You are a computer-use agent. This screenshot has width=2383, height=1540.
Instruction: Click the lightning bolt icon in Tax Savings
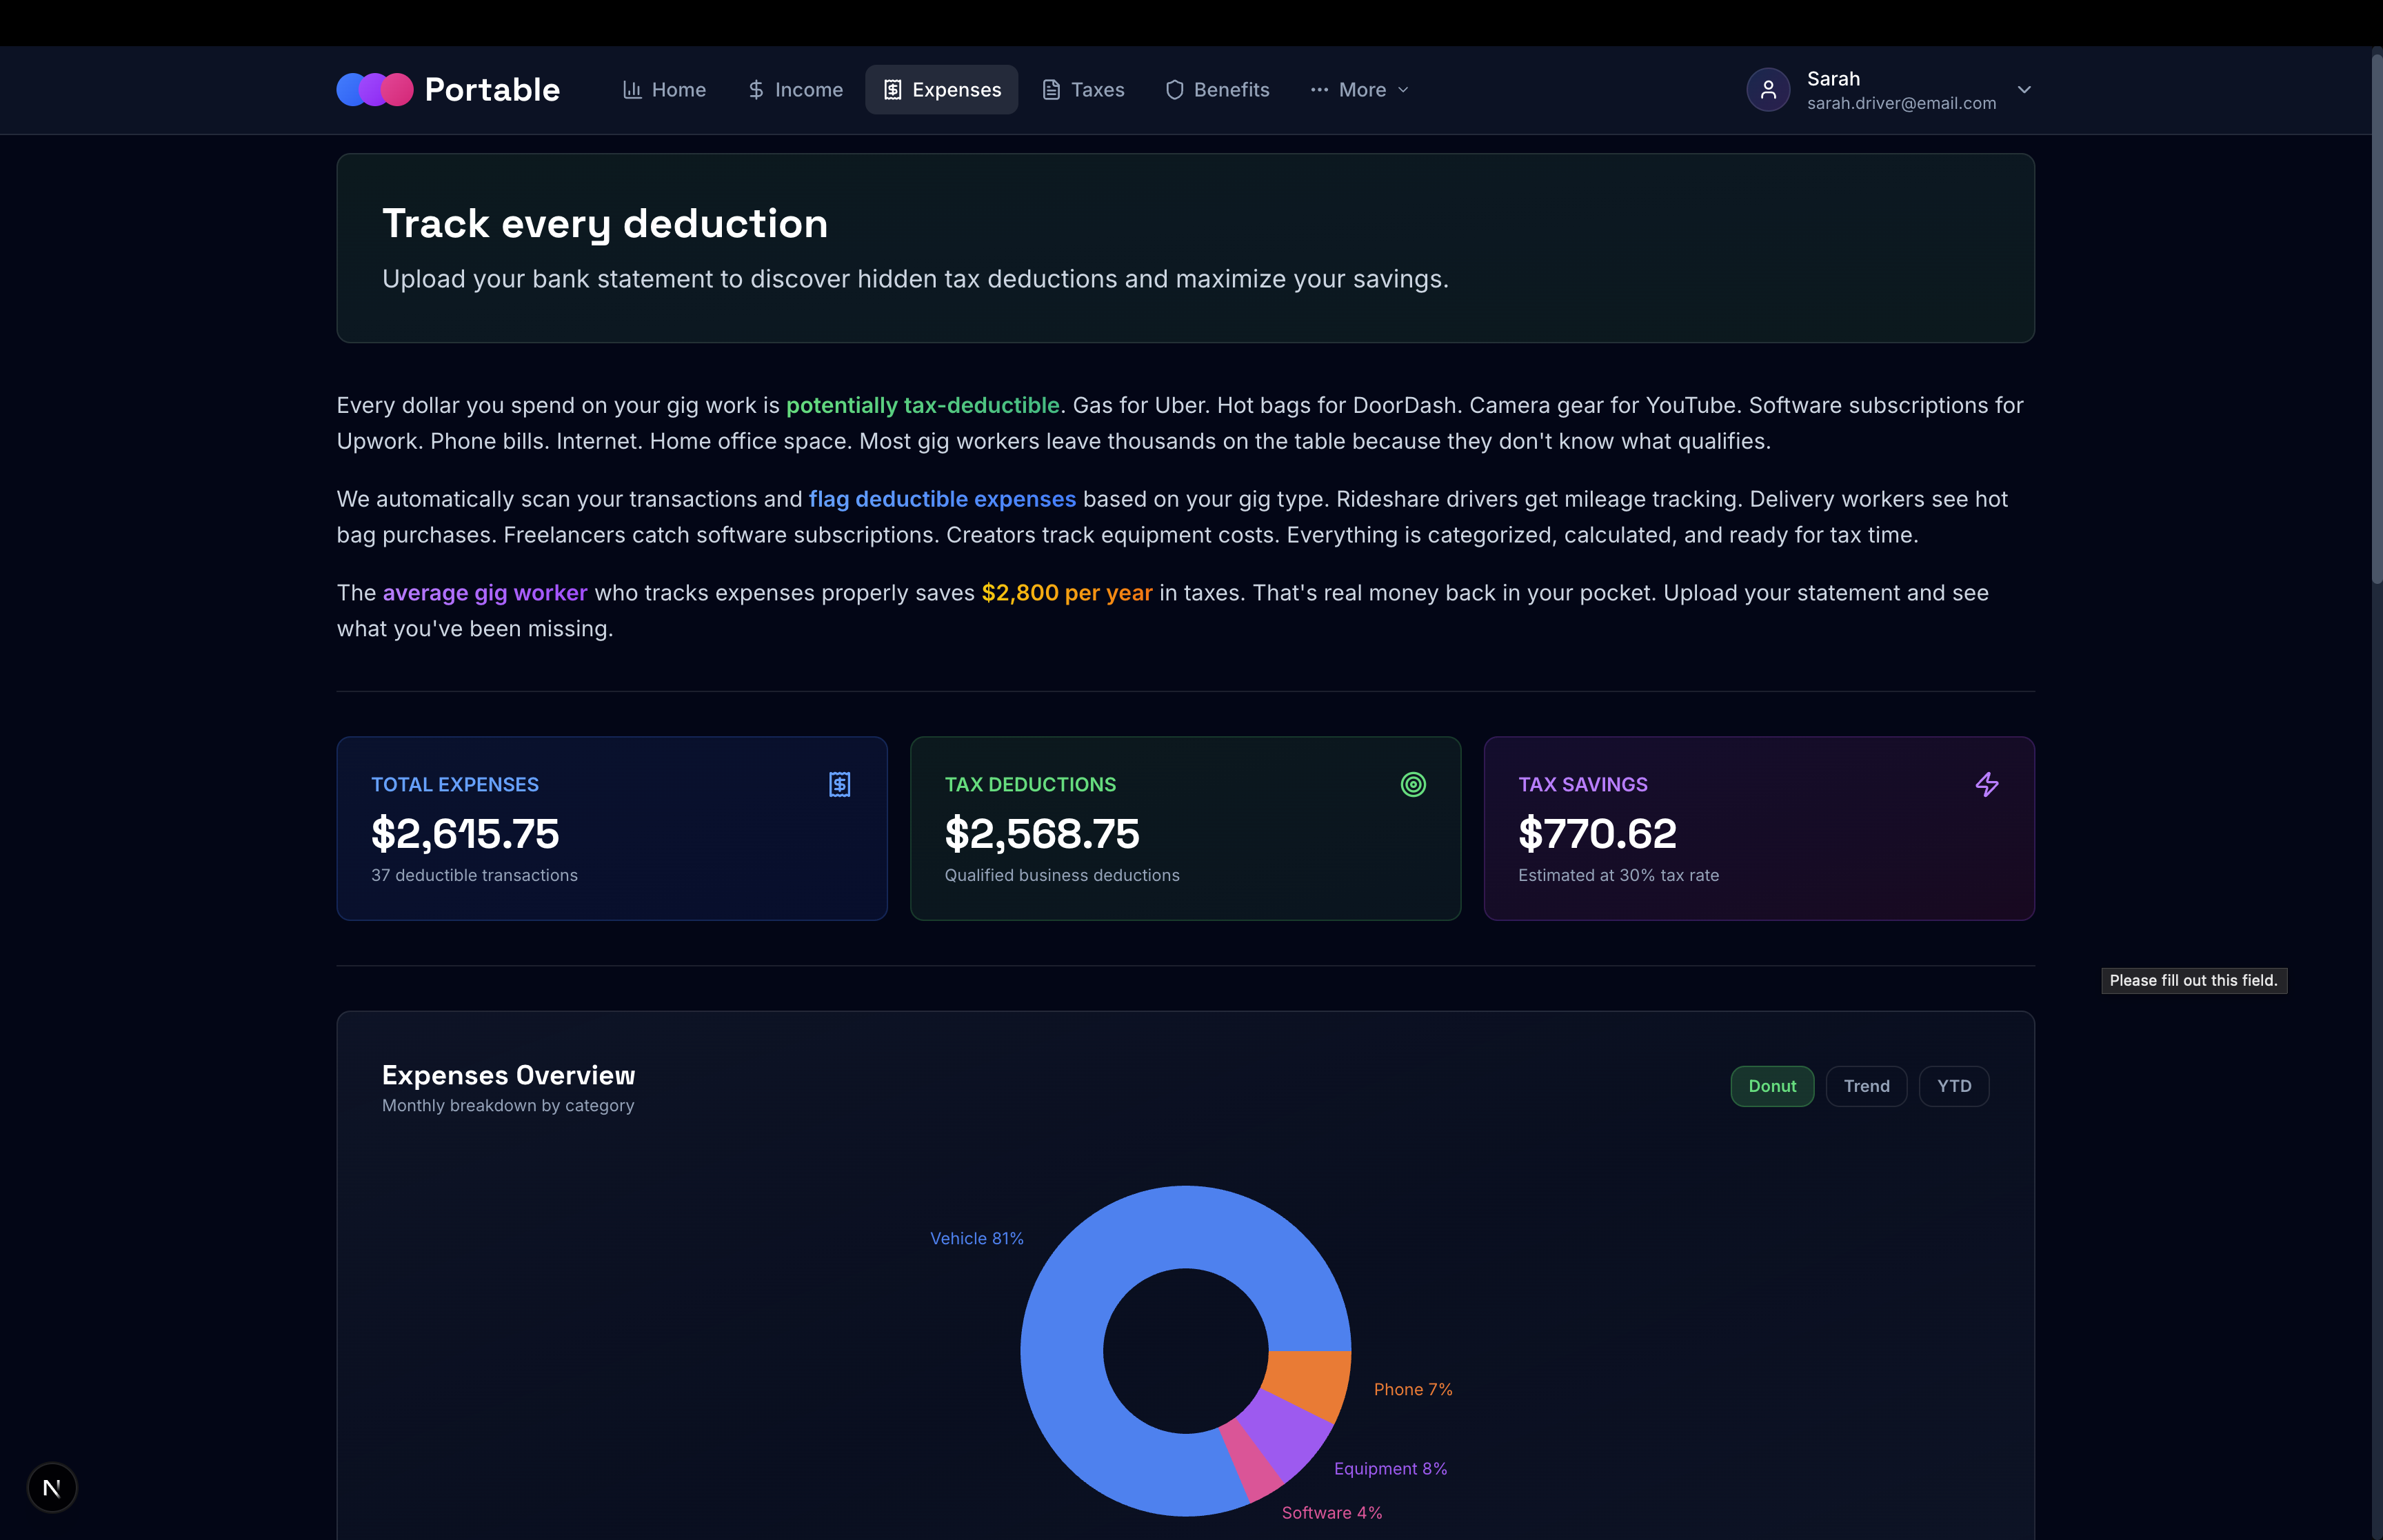pos(1986,784)
